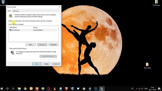Open Cortana search circle on taskbar
The width and height of the screenshot is (162, 91).
coord(7,88)
